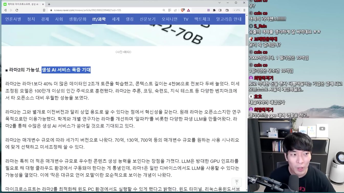Open the tab search dropdown chevron
This screenshot has height=193, width=344.
(x=219, y=3)
